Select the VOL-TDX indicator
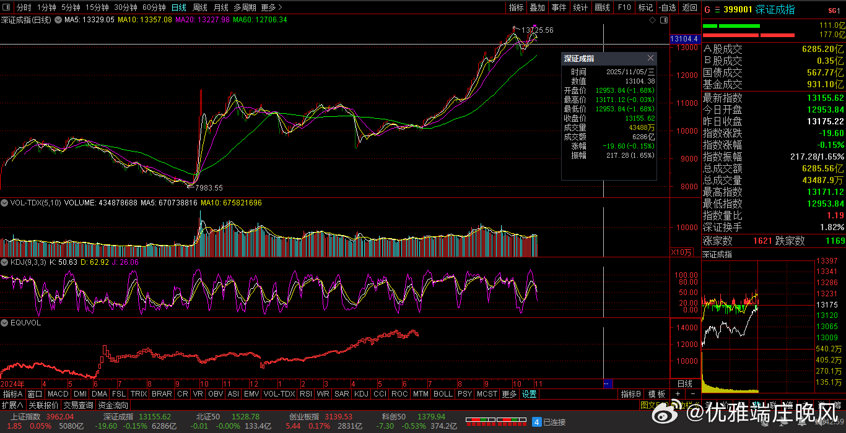The width and height of the screenshot is (846, 433). 279,394
